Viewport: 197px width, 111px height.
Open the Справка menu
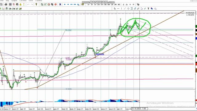(38, 1)
